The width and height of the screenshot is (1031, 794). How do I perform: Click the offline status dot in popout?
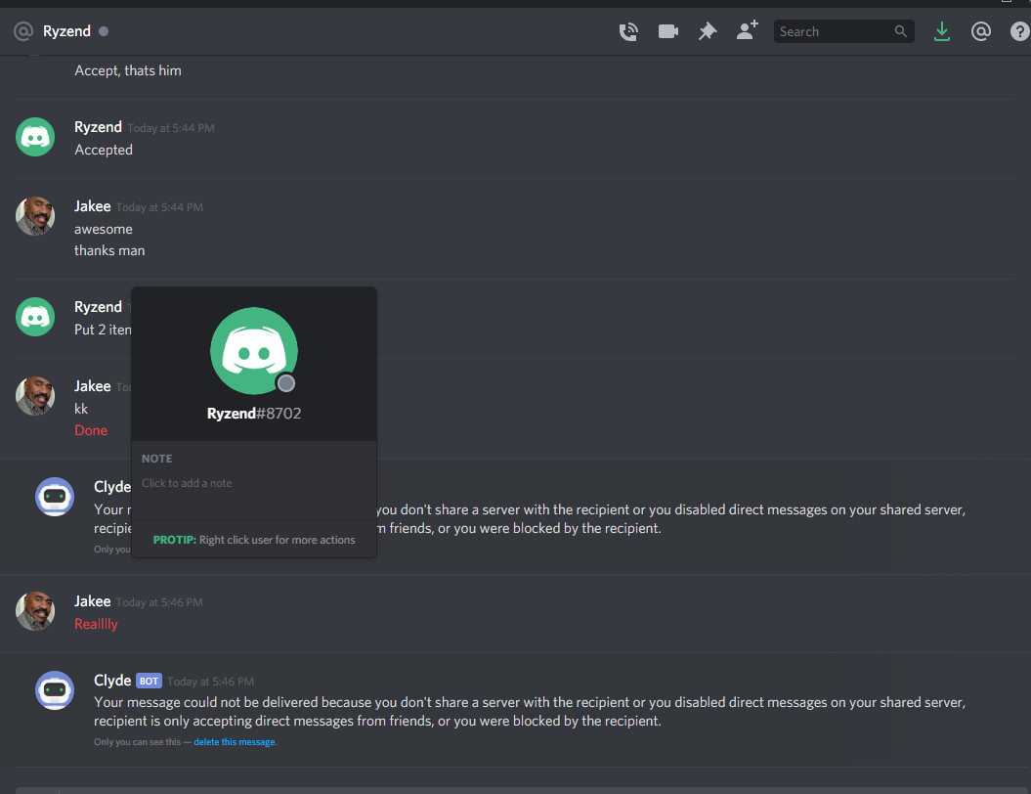point(286,383)
